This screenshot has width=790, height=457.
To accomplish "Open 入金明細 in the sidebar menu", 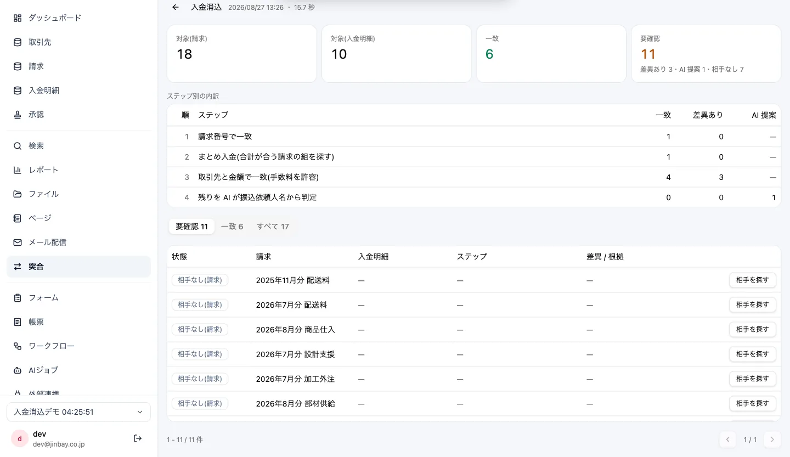I will pos(78,90).
